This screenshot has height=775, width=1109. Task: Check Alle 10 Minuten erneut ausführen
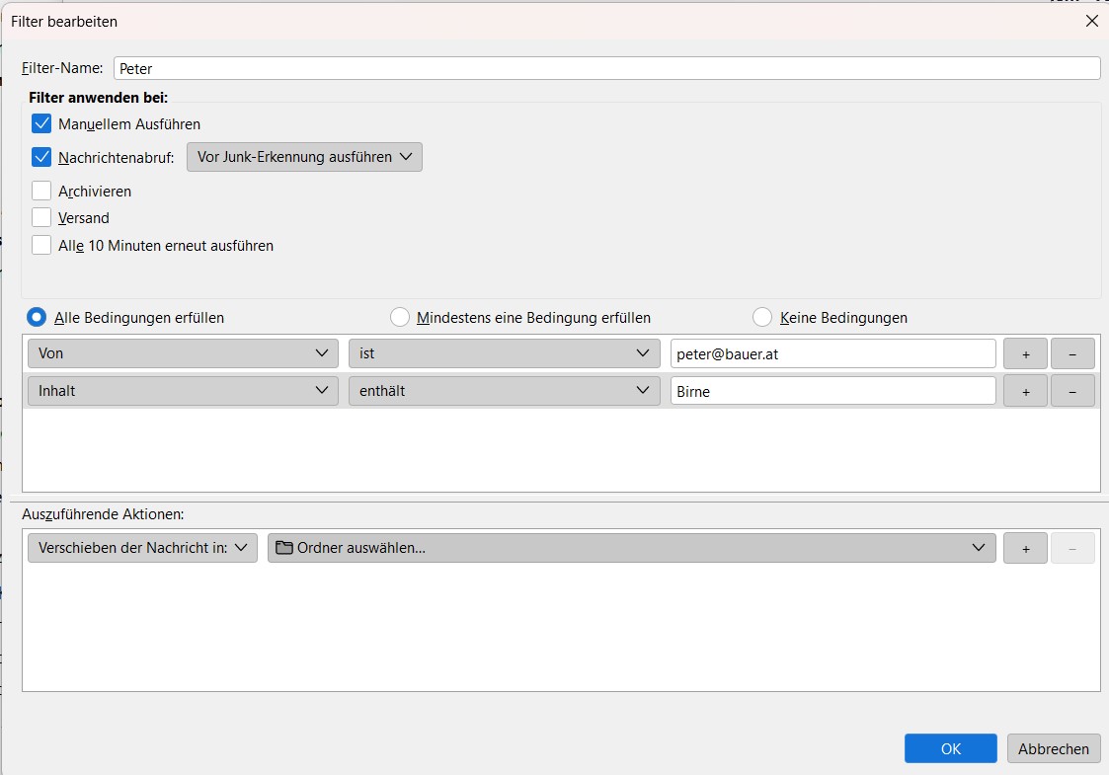click(41, 246)
